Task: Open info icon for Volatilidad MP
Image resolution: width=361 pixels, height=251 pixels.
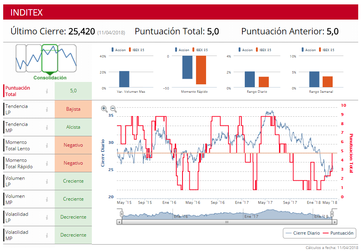Action: [x=47, y=235]
